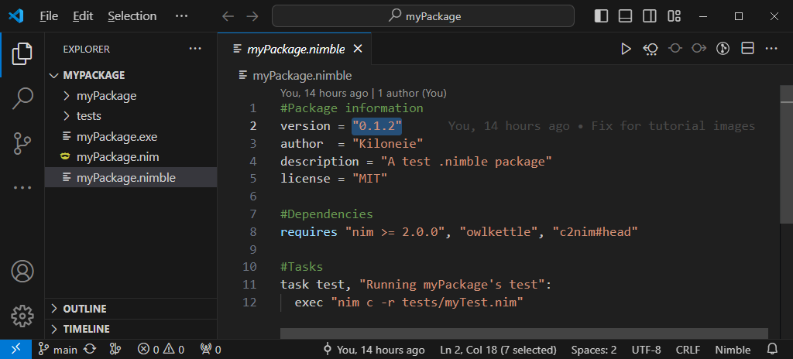Expand the OUTLINE section
This screenshot has width=793, height=359.
pos(130,309)
